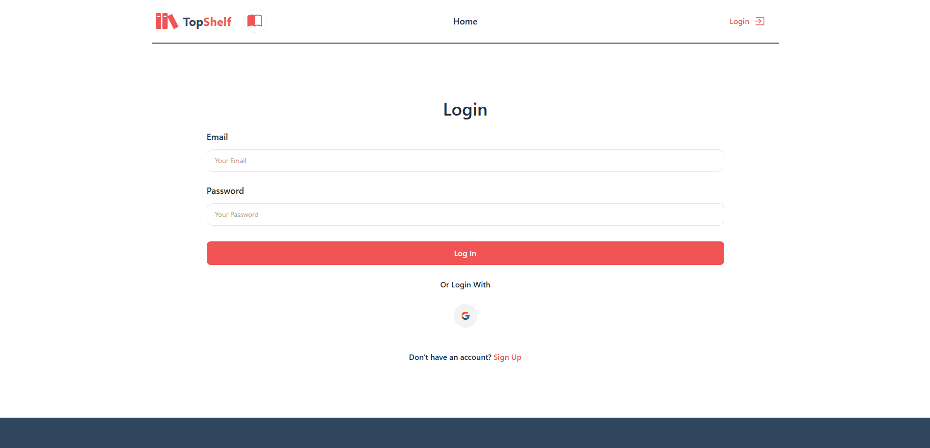Click the Login link in the header
Image resolution: width=930 pixels, height=448 pixels.
click(x=739, y=22)
